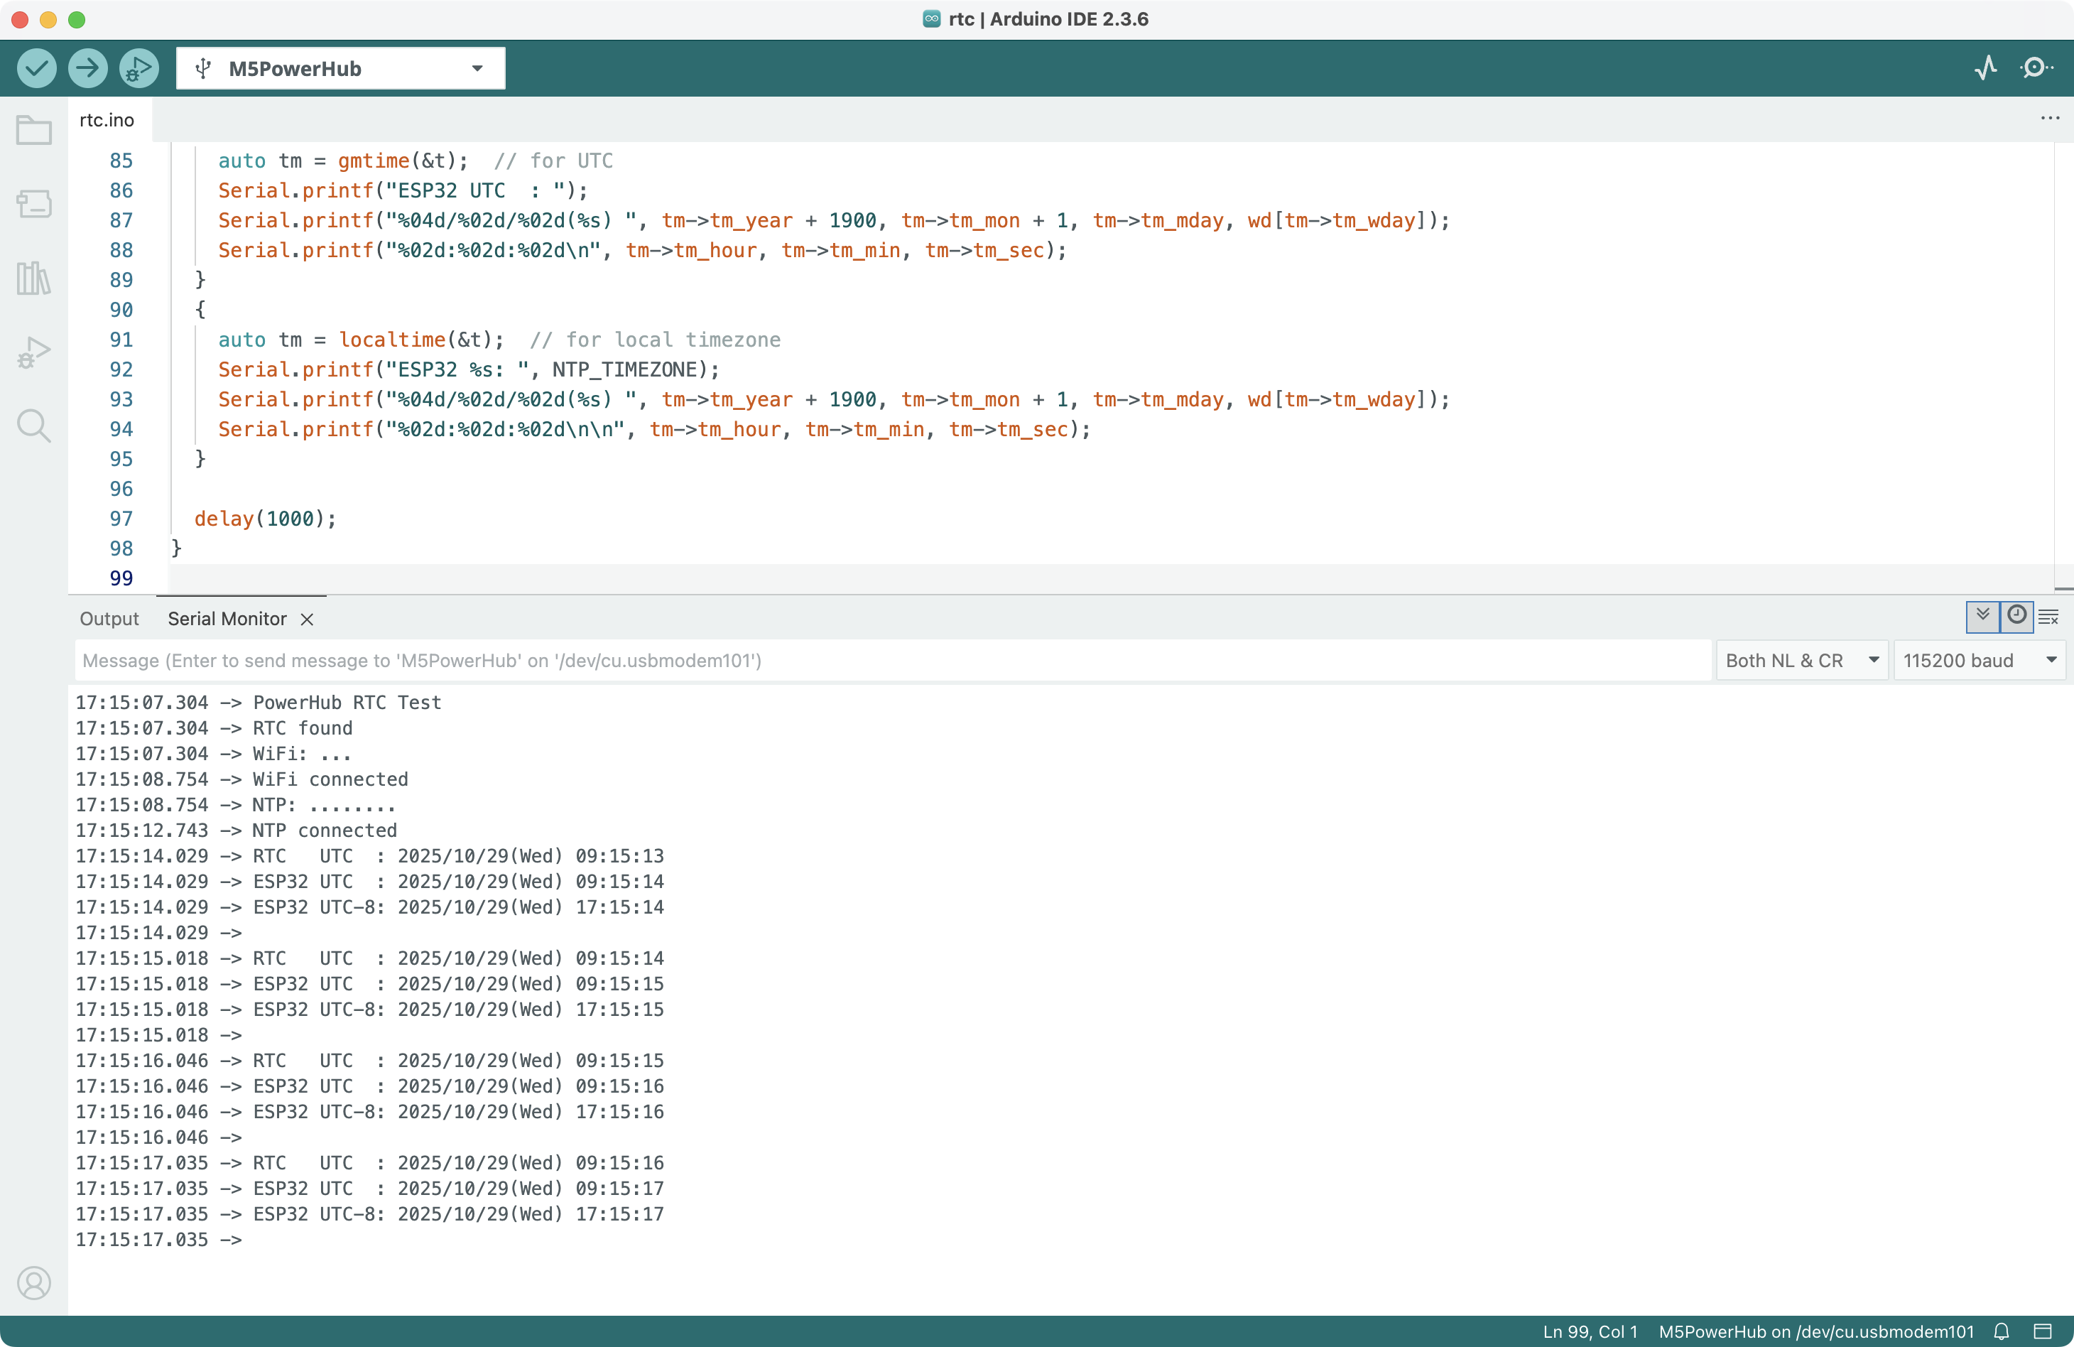Open the Sketchbook folder sidebar icon

point(34,131)
